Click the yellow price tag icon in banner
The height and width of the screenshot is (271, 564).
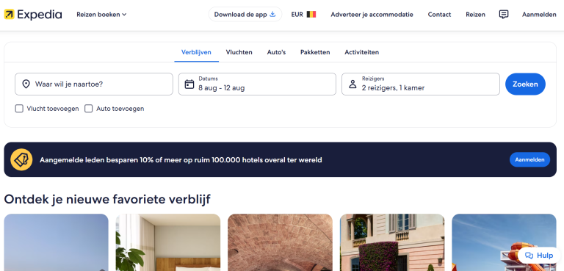click(21, 159)
